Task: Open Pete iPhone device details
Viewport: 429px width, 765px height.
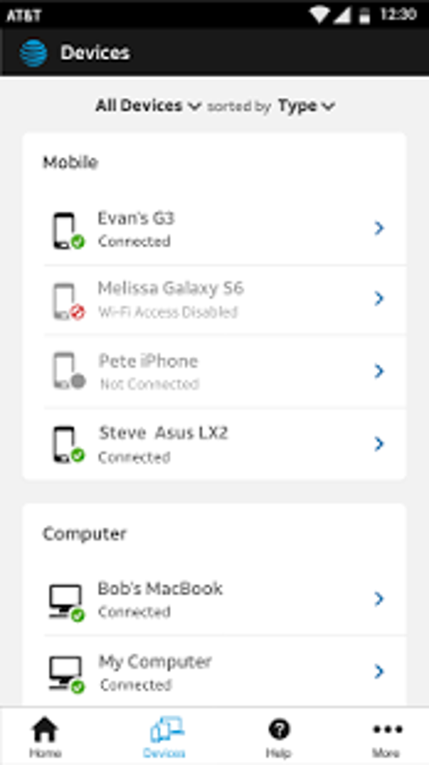Action: 380,371
